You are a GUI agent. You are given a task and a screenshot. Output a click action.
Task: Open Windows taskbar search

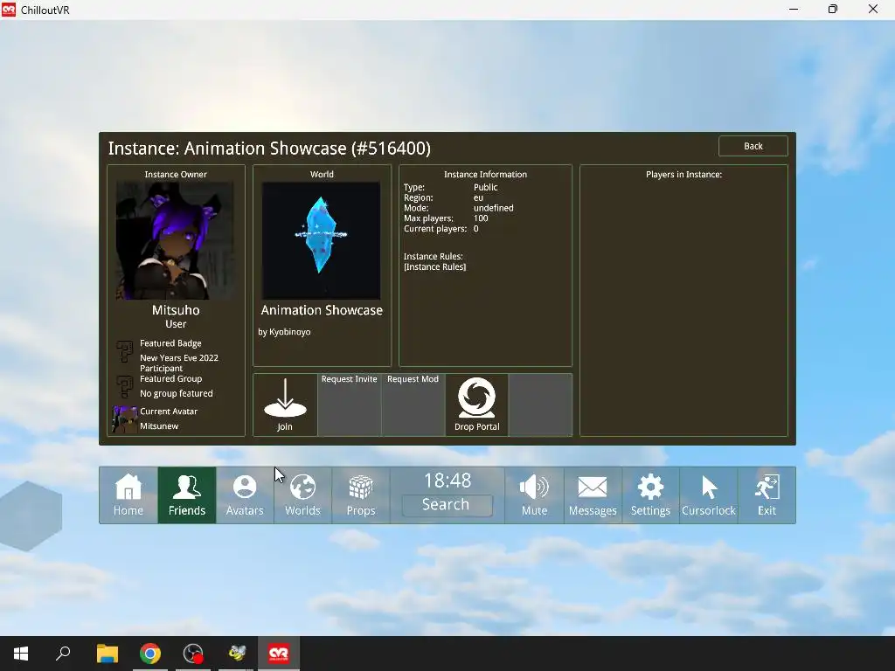pyautogui.click(x=63, y=654)
